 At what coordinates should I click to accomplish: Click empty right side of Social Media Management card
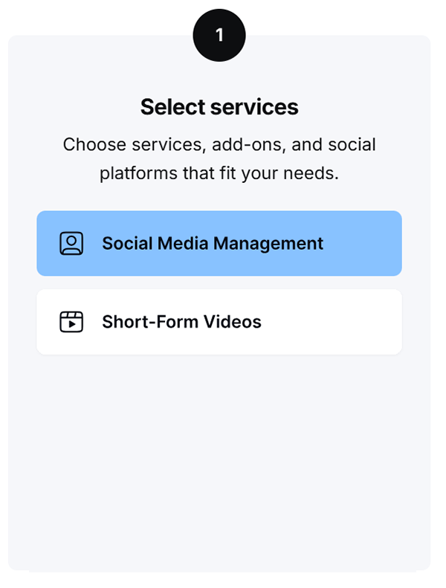(x=362, y=243)
